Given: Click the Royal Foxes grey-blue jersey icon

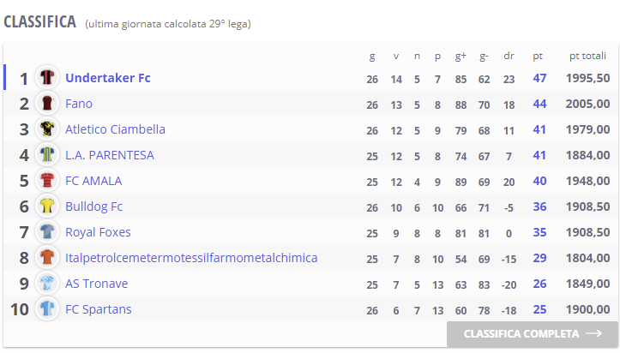Looking at the screenshot, I should click(x=47, y=231).
